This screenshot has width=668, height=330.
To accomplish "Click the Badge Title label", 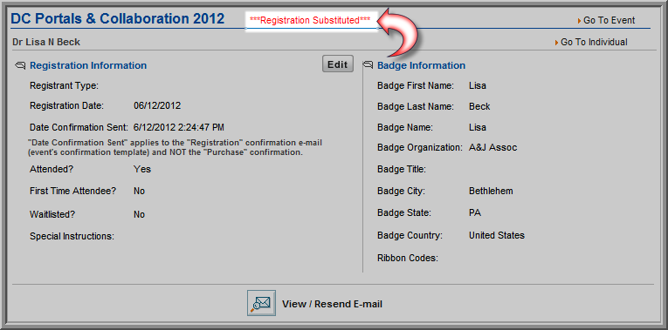I will point(402,170).
